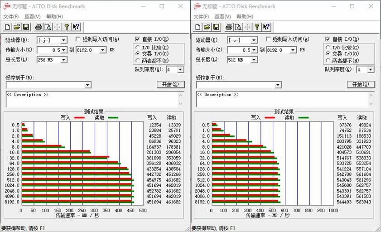Select I/O 比较 radio button in left window

pos(138,48)
